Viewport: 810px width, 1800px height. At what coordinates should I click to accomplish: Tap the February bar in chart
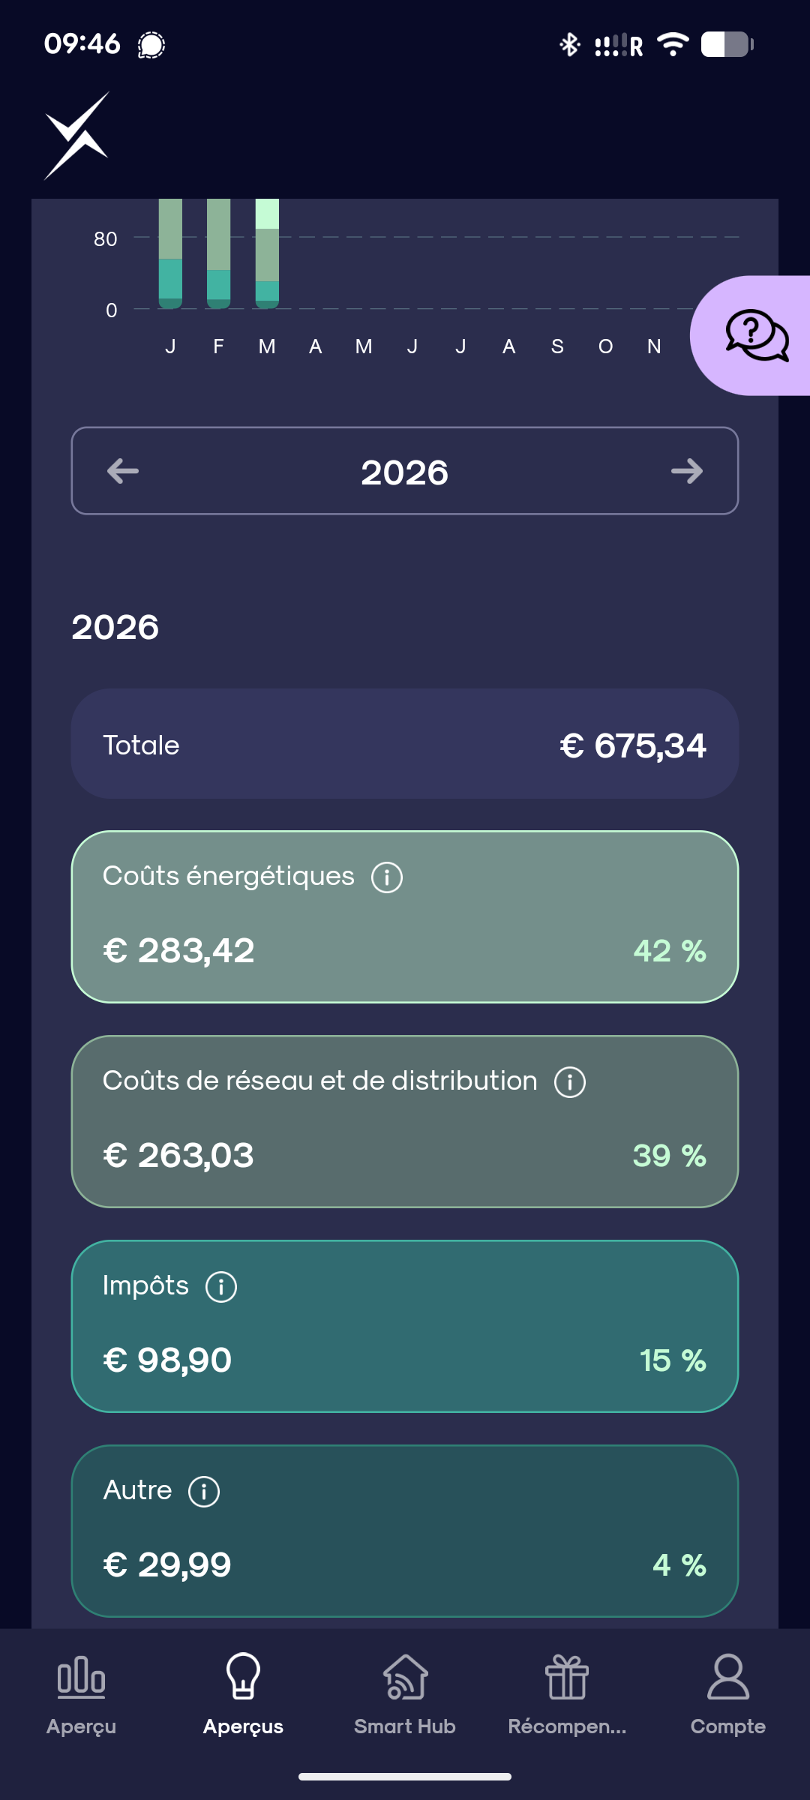[x=218, y=255]
